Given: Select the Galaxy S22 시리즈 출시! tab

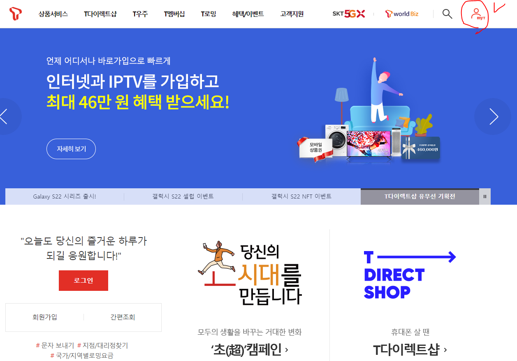Looking at the screenshot, I should pyautogui.click(x=65, y=196).
